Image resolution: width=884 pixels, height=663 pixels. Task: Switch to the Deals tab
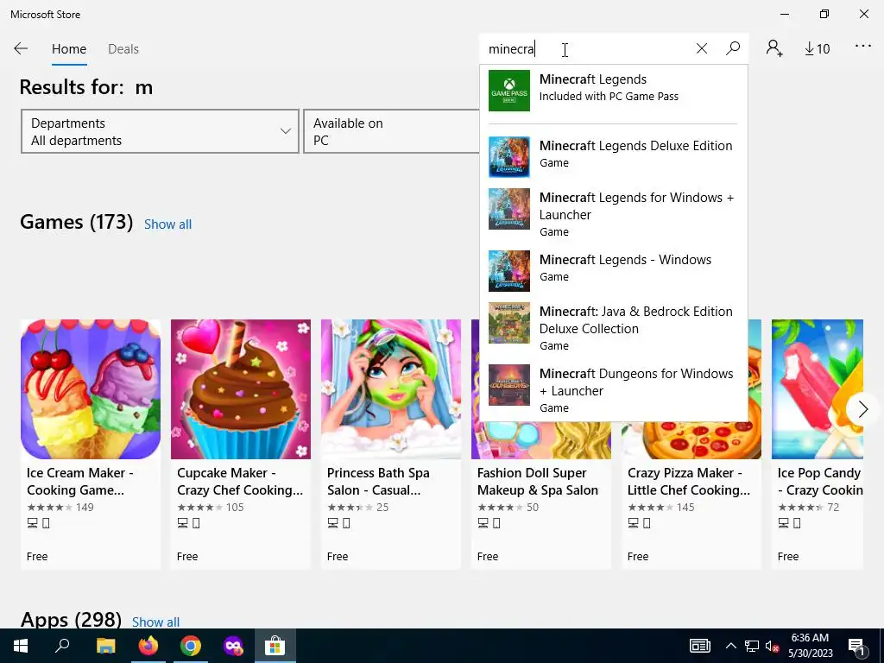[x=123, y=49]
